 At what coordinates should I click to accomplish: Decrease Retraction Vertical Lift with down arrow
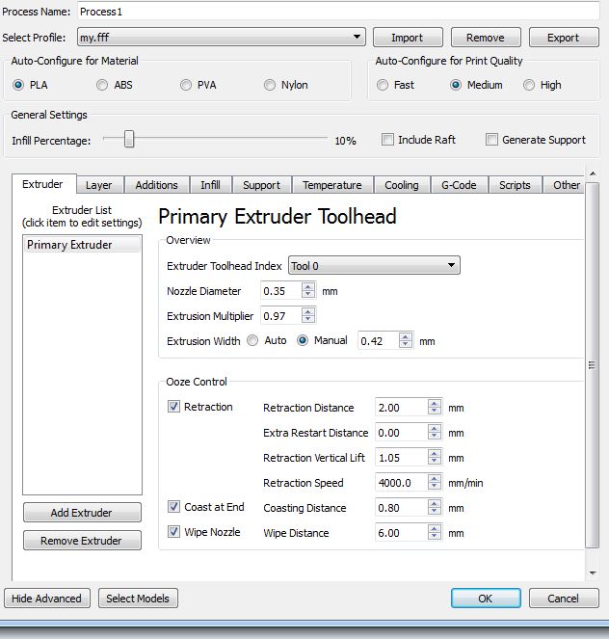click(x=435, y=462)
